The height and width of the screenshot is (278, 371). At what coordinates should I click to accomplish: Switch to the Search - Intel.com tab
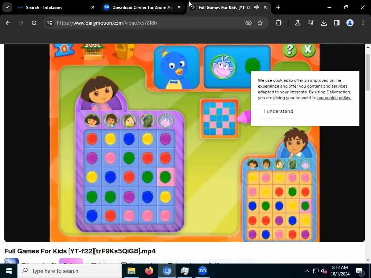tap(56, 7)
